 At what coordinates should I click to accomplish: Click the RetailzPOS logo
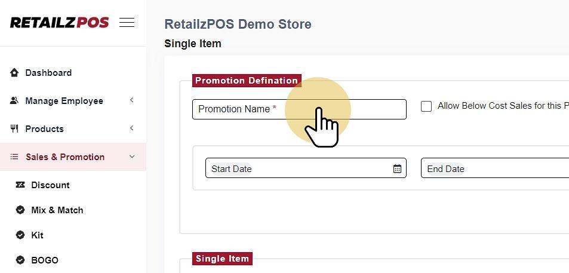59,23
